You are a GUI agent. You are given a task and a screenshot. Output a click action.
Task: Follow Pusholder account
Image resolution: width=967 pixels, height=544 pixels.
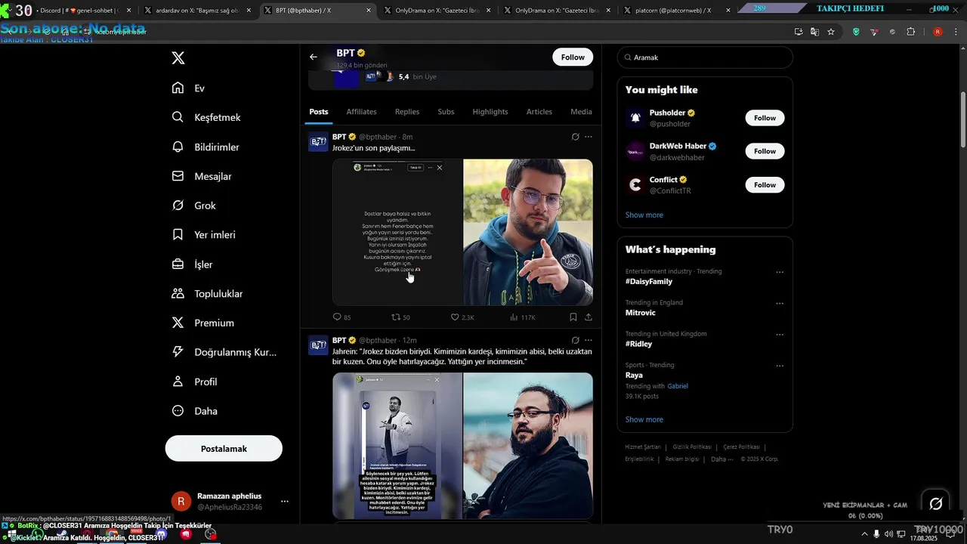765,118
